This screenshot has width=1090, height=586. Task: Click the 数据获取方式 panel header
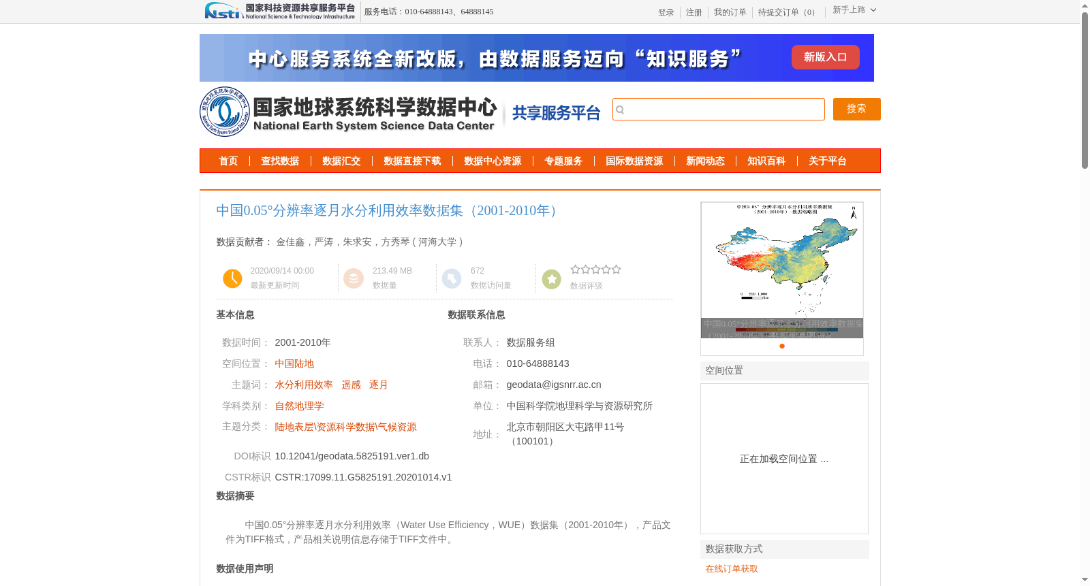tap(785, 549)
